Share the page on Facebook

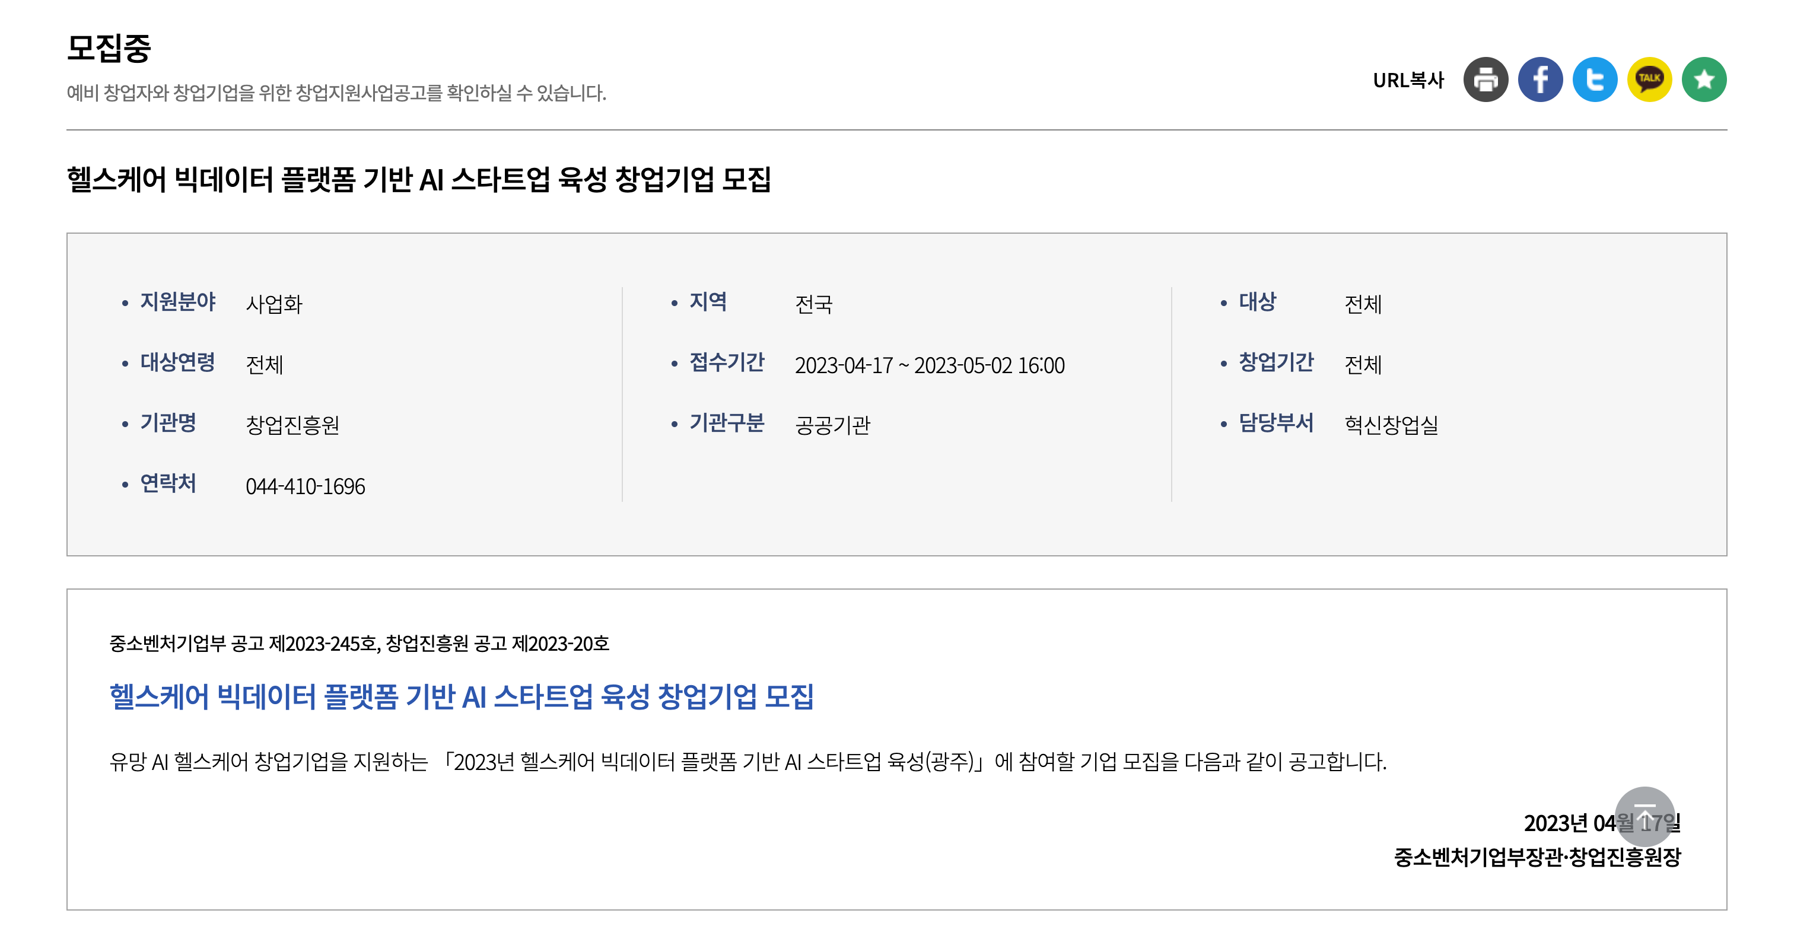(x=1541, y=79)
